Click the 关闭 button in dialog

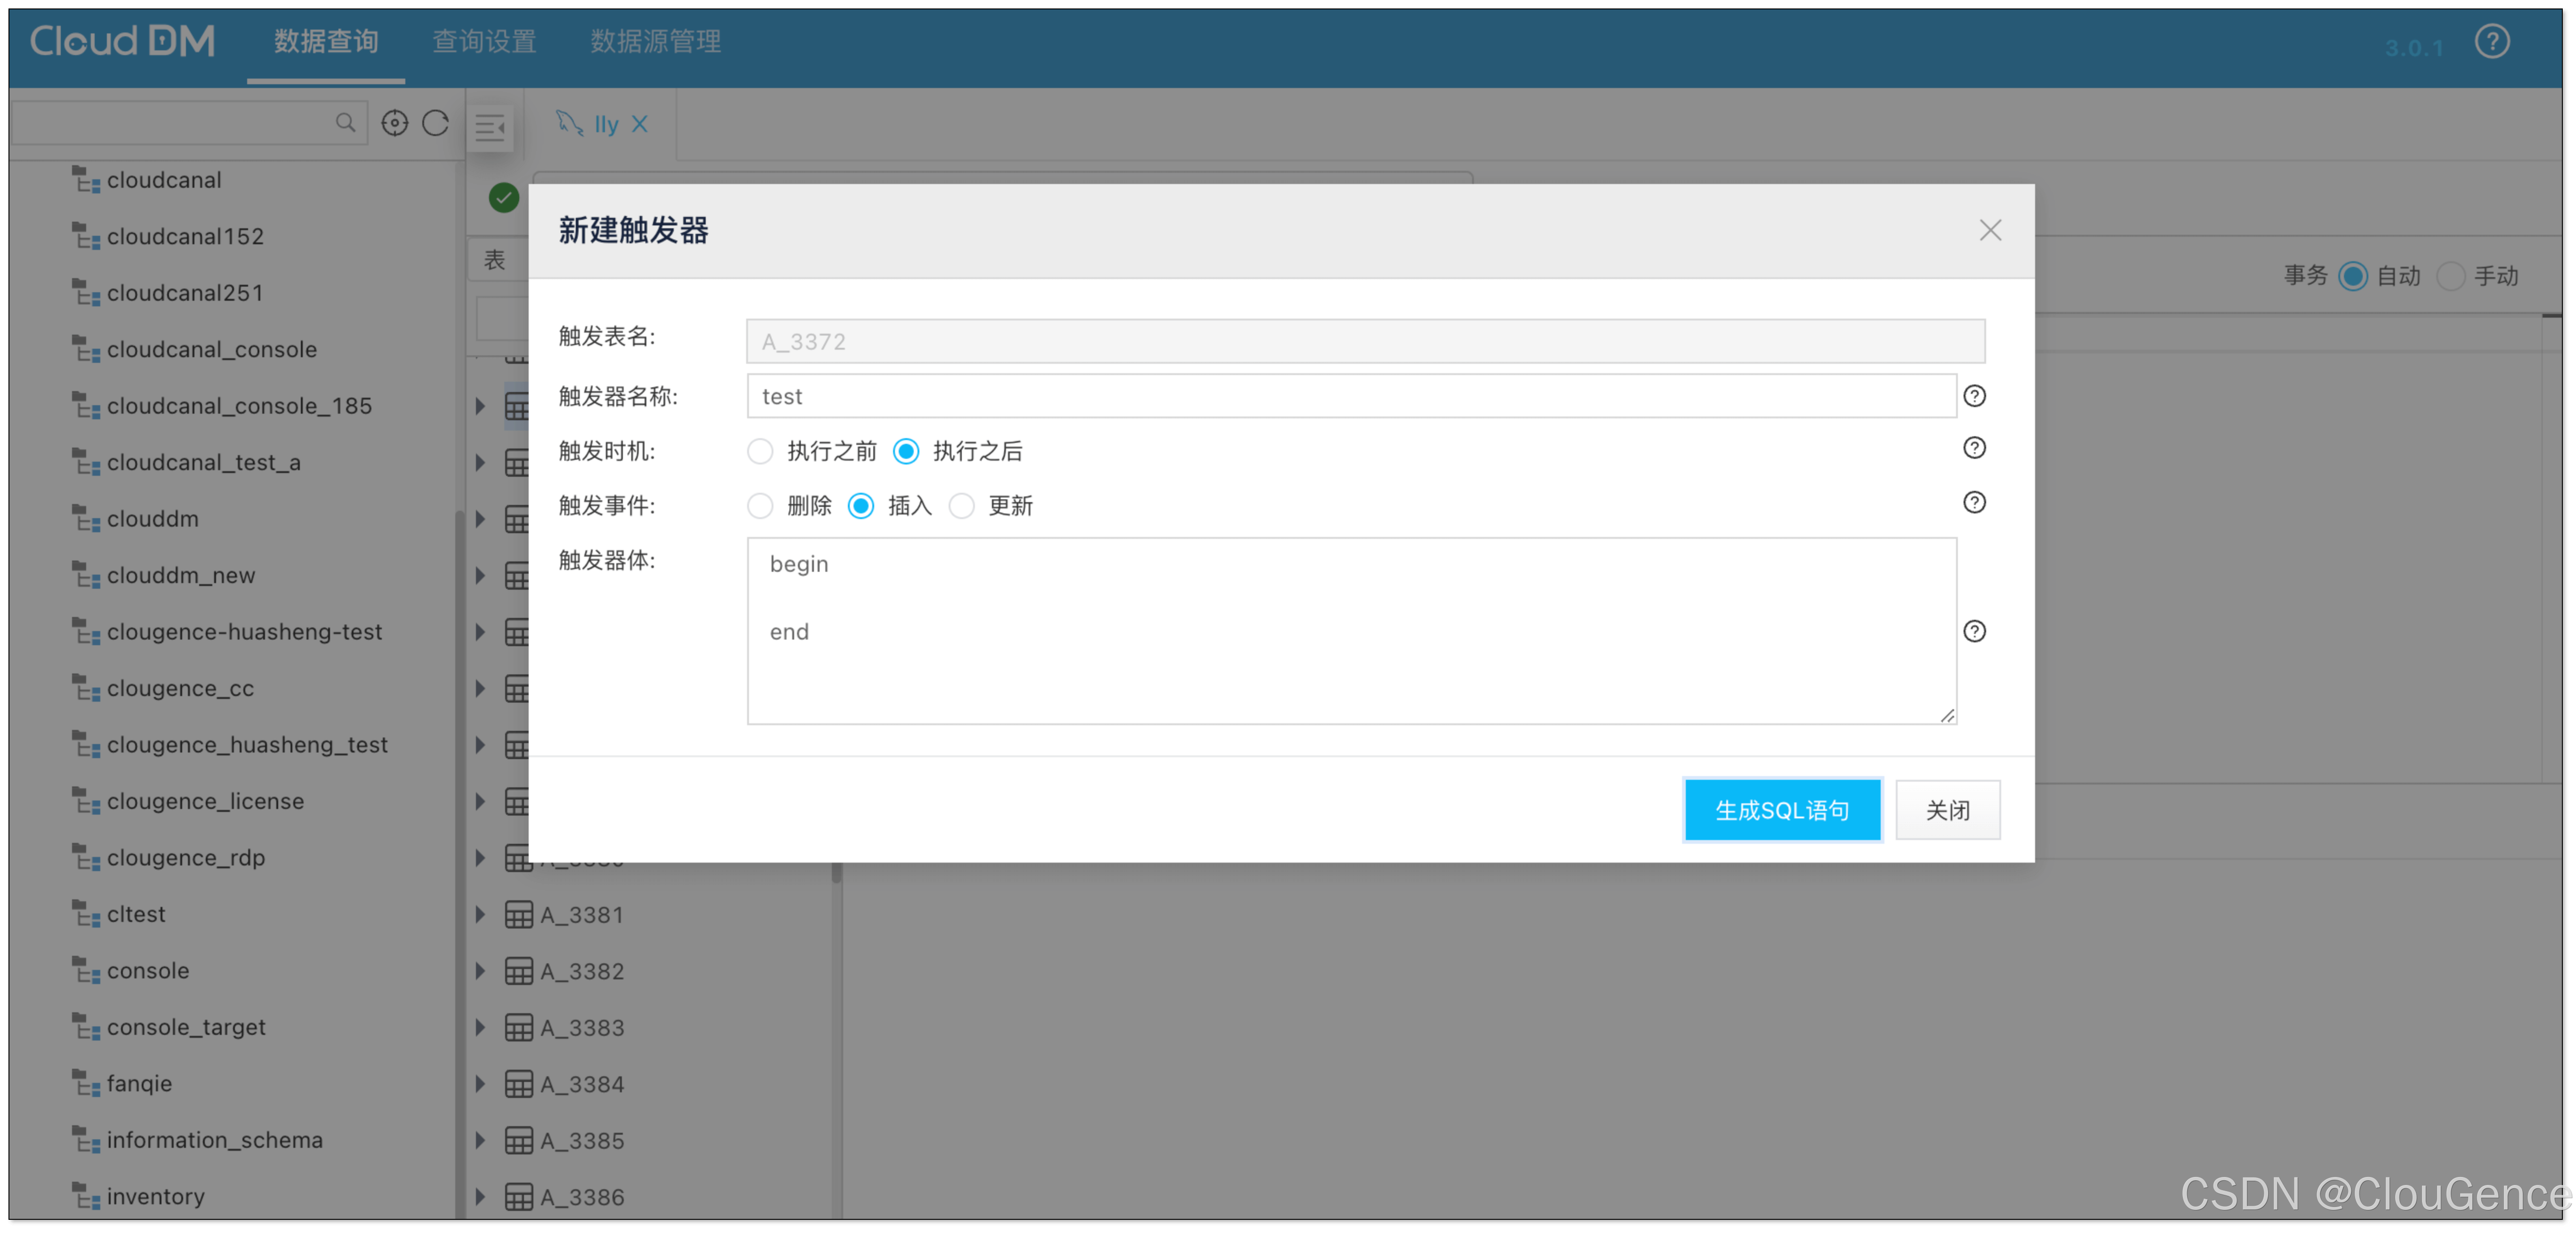click(x=1947, y=810)
